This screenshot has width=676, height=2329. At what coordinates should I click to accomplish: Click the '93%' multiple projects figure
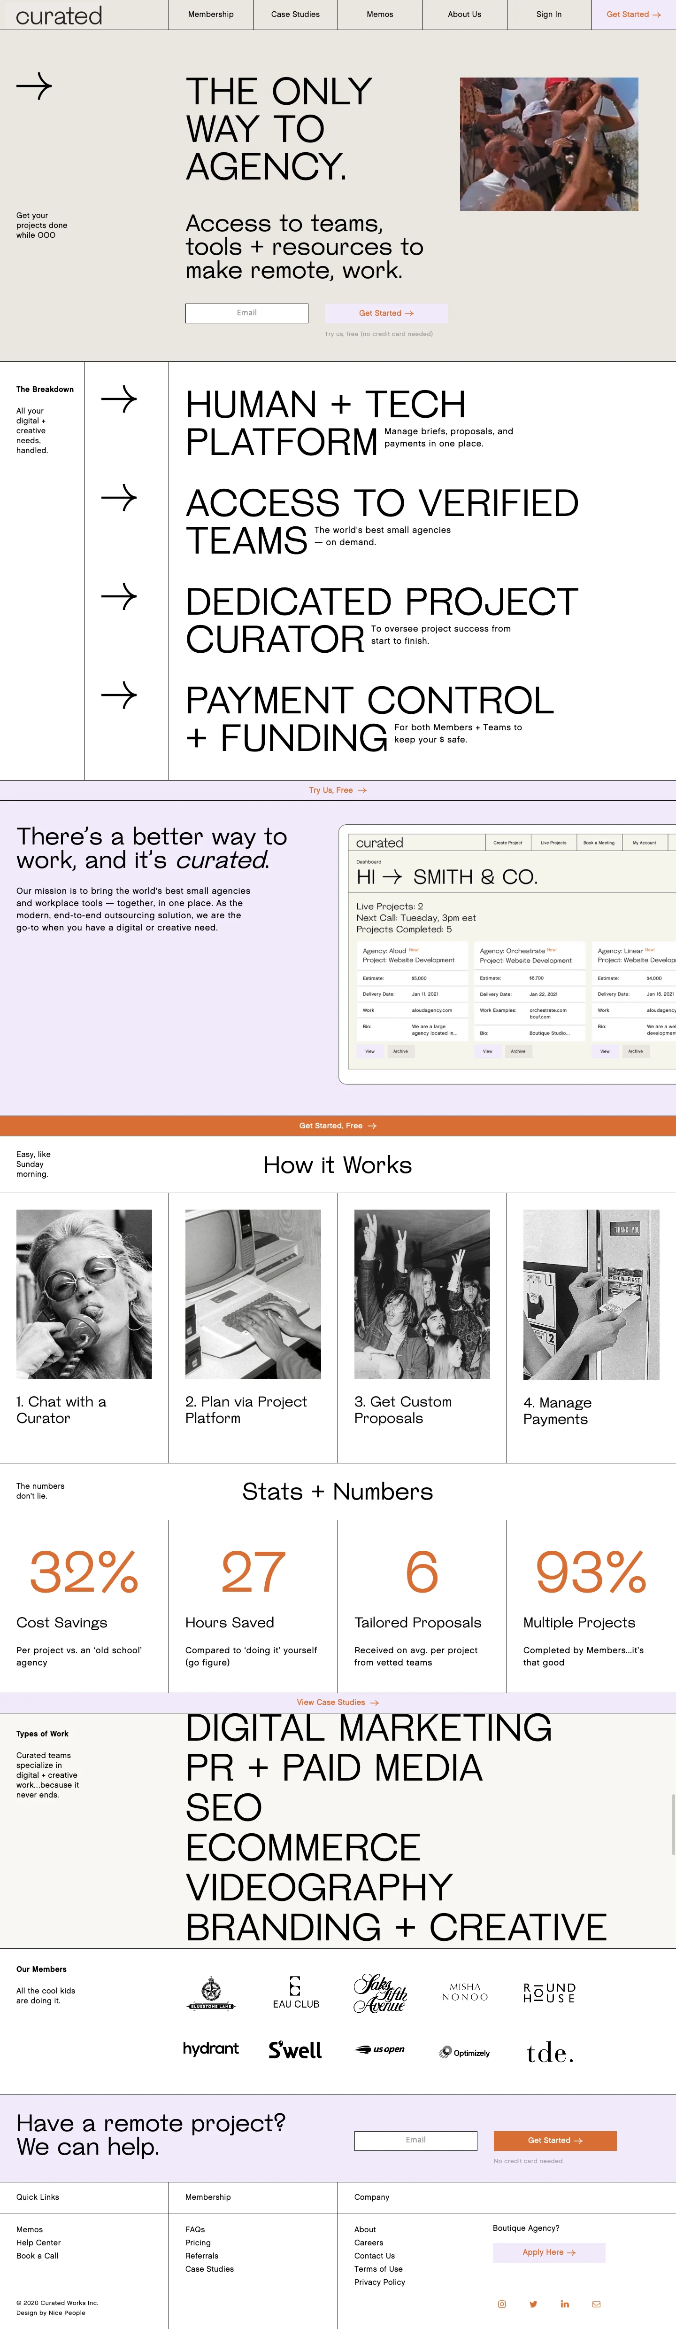point(591,1571)
